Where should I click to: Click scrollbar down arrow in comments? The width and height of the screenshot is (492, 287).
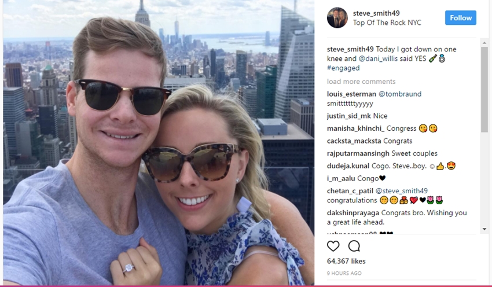pos(484,229)
